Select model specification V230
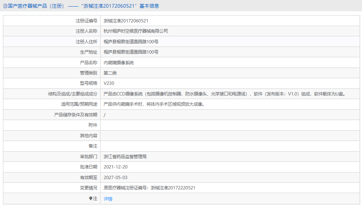 coord(109,83)
